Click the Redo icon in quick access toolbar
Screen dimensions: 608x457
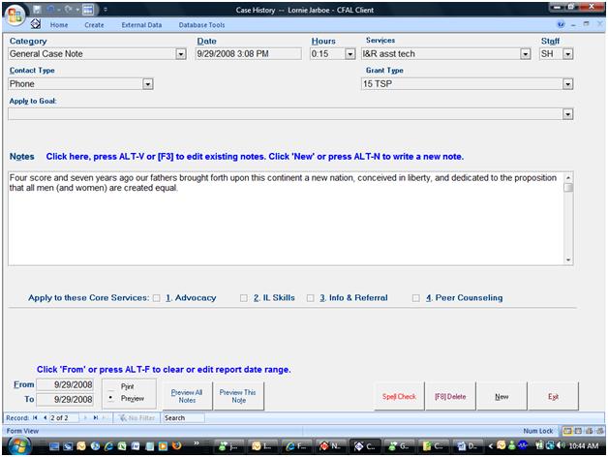pyautogui.click(x=69, y=9)
